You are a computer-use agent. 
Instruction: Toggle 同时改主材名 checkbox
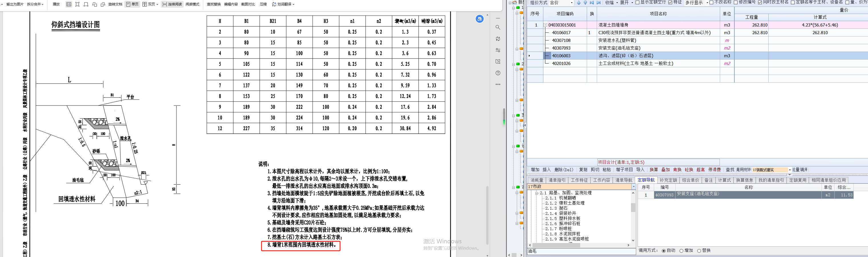click(x=760, y=3)
